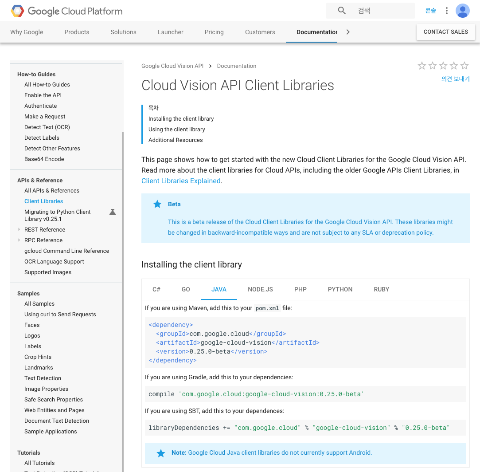Click the Google Cloud Platform hexagon logo
Image resolution: width=480 pixels, height=472 pixels.
[x=17, y=11]
